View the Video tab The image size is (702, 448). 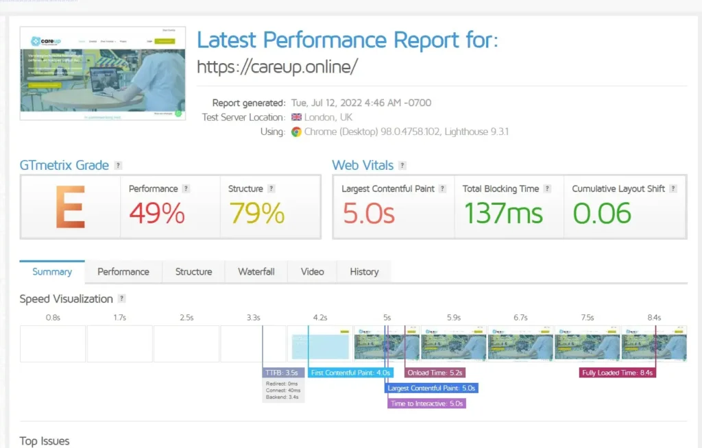click(x=312, y=272)
